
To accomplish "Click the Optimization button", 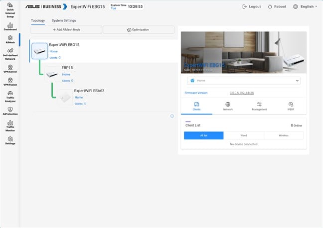I will point(139,30).
